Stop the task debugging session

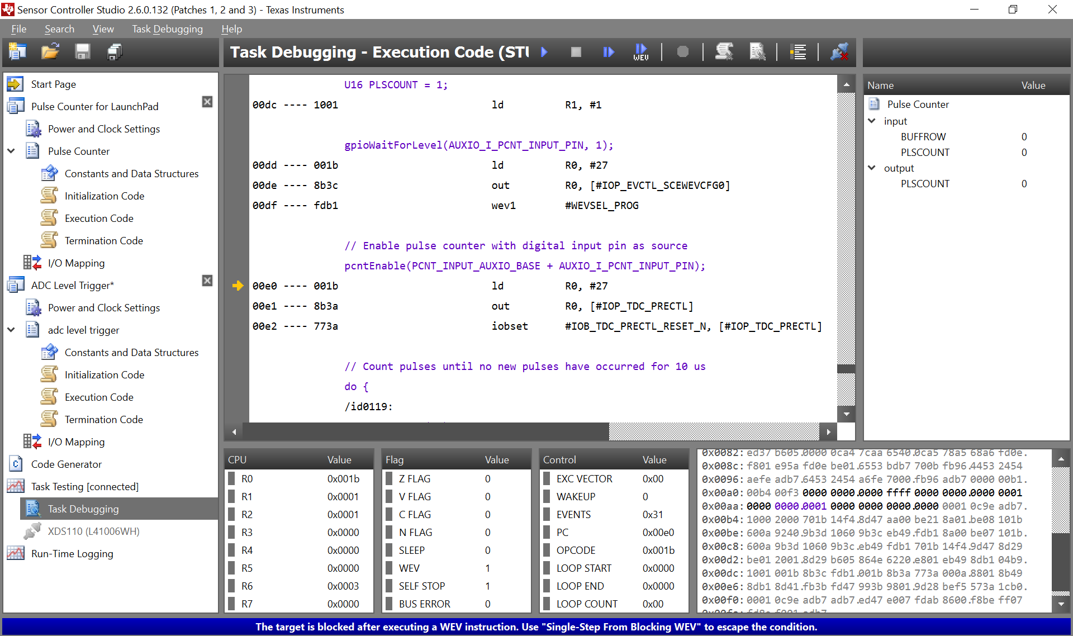click(x=576, y=52)
